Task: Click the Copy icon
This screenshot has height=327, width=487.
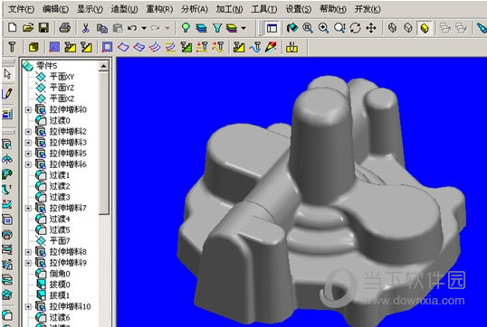Action: (x=102, y=28)
